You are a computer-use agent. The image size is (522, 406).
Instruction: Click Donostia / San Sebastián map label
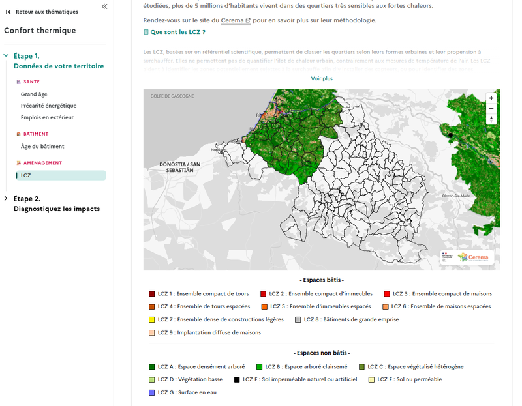pos(180,167)
